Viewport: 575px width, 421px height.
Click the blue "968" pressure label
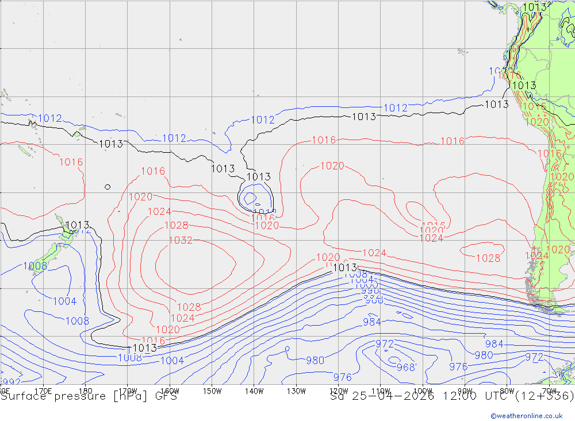pos(406,367)
